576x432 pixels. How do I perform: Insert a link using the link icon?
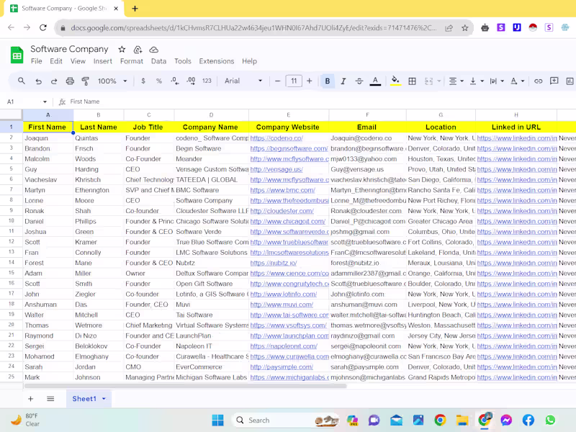pos(538,81)
